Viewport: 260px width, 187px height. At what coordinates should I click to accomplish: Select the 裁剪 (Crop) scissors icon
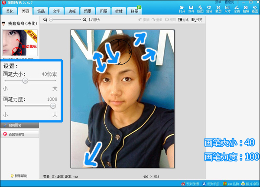218,9
